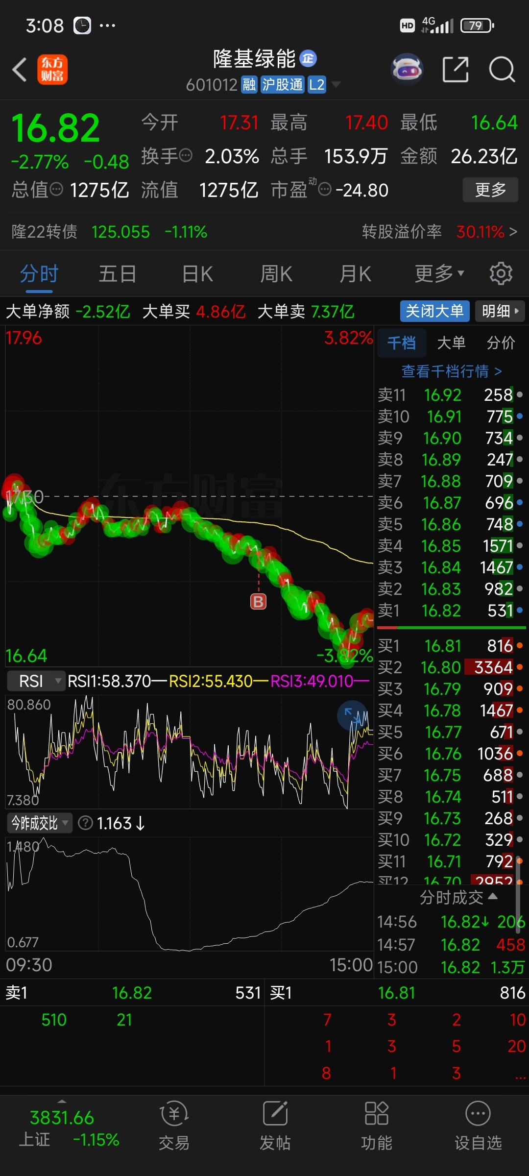Select the 分价 tab in order panel
Image resolution: width=529 pixels, height=1176 pixels.
pyautogui.click(x=501, y=343)
